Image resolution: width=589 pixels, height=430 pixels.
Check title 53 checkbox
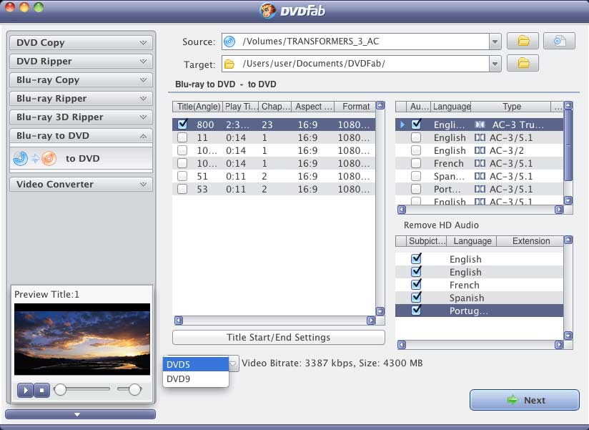[182, 189]
